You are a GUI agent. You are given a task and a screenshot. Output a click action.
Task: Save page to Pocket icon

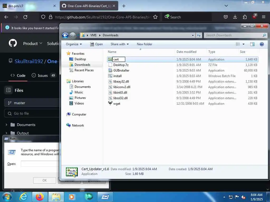pos(226,17)
